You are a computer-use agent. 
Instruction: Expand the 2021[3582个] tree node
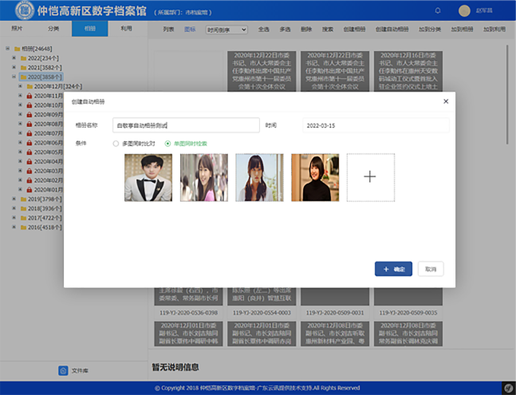[x=14, y=68]
